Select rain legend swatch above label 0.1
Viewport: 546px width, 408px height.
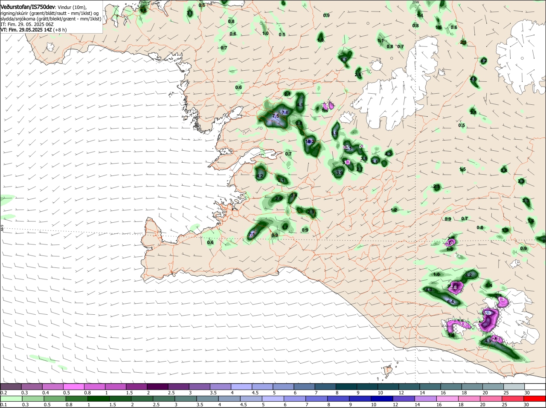(11, 398)
